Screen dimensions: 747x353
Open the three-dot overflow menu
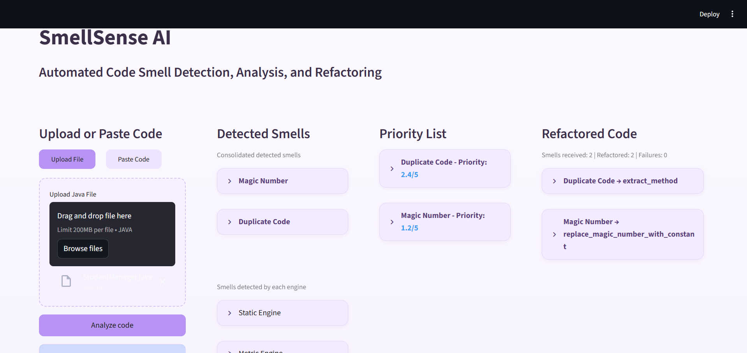click(732, 14)
